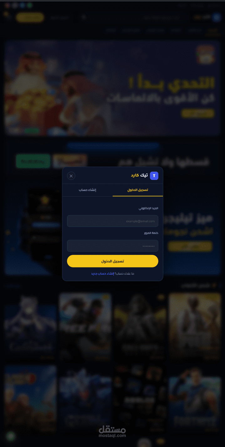The image size is (225, 447).
Task: Switch to the إنشاء حساب tab
Action: coord(87,190)
